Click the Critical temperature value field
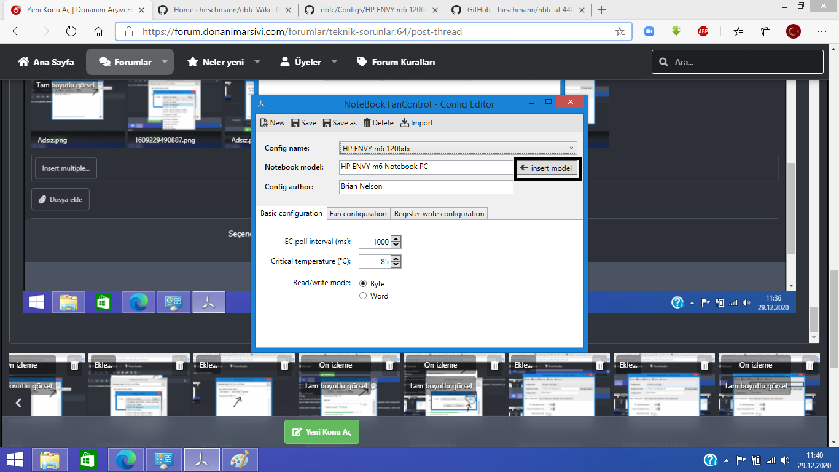This screenshot has width=839, height=472. [375, 262]
